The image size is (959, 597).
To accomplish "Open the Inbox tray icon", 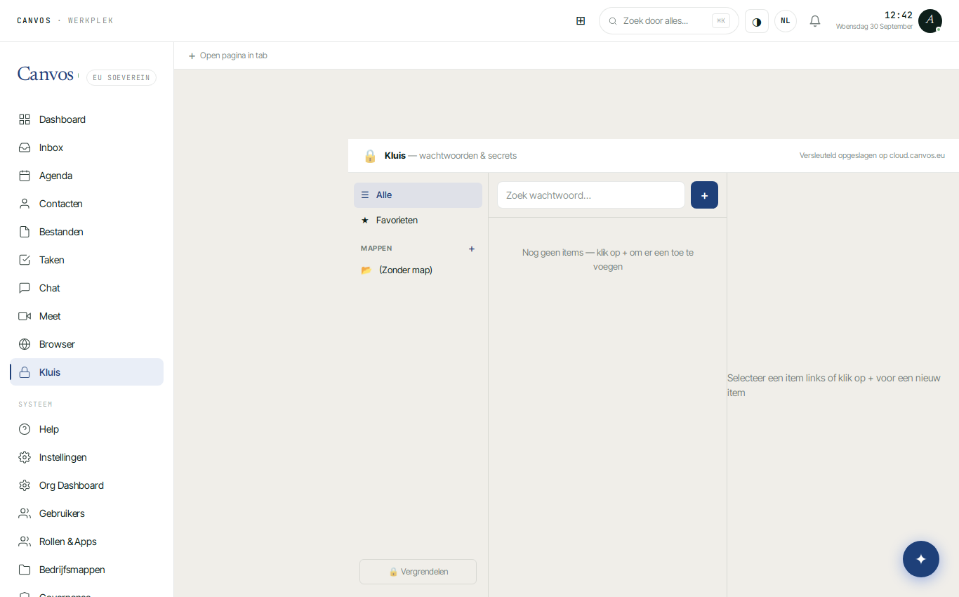I will coord(25,147).
